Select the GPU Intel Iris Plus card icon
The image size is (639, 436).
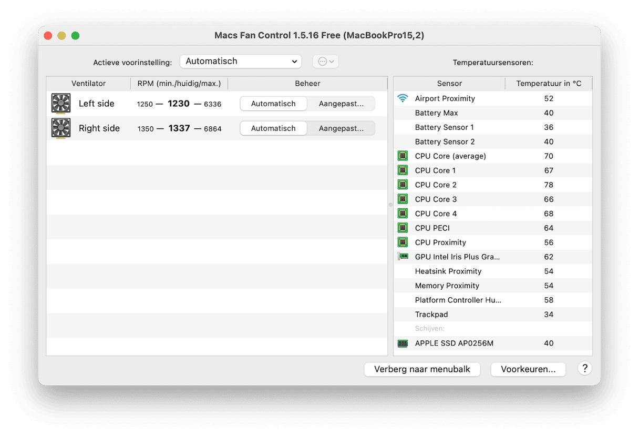point(403,257)
